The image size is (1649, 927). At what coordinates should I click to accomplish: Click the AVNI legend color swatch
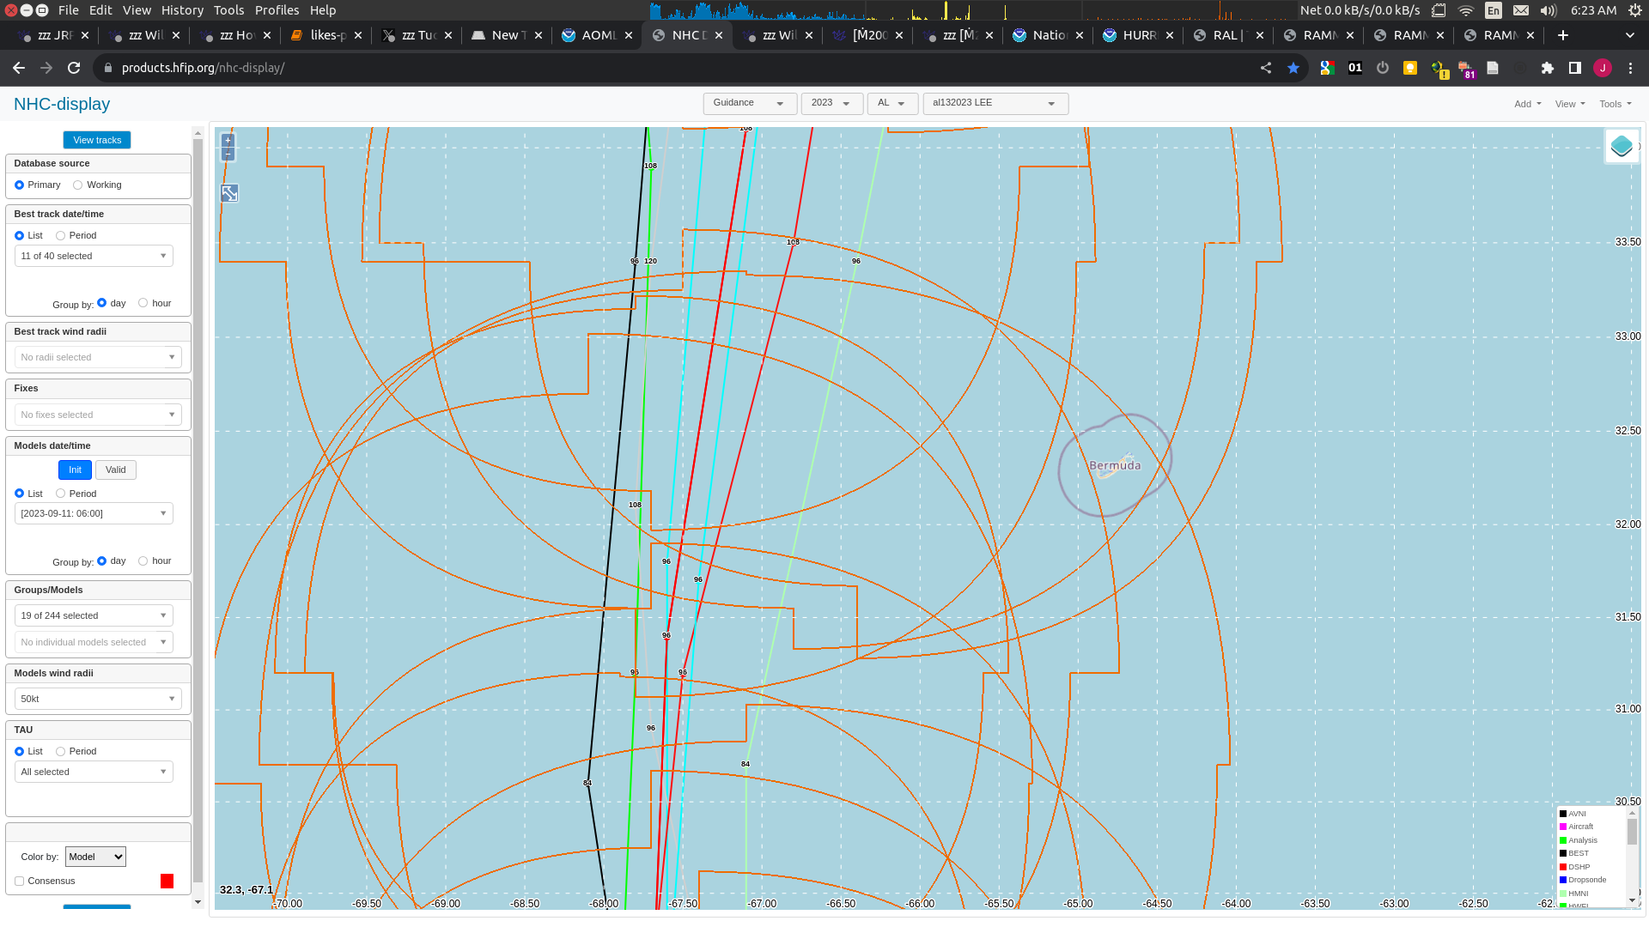click(x=1563, y=814)
